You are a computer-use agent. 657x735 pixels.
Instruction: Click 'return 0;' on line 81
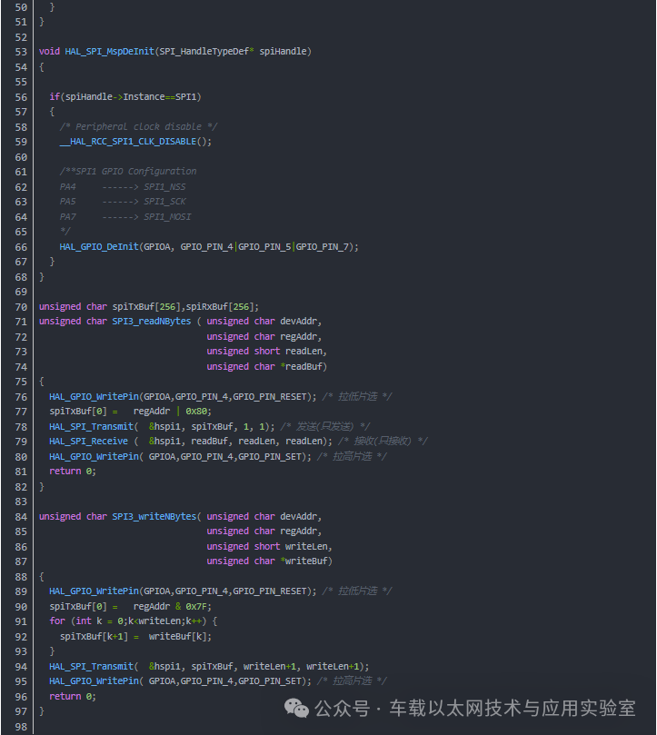(x=73, y=472)
